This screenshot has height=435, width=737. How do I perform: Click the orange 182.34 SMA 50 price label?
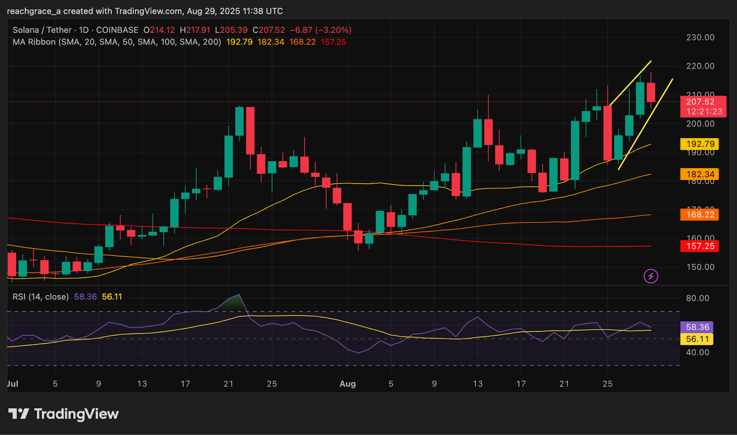pyautogui.click(x=700, y=174)
